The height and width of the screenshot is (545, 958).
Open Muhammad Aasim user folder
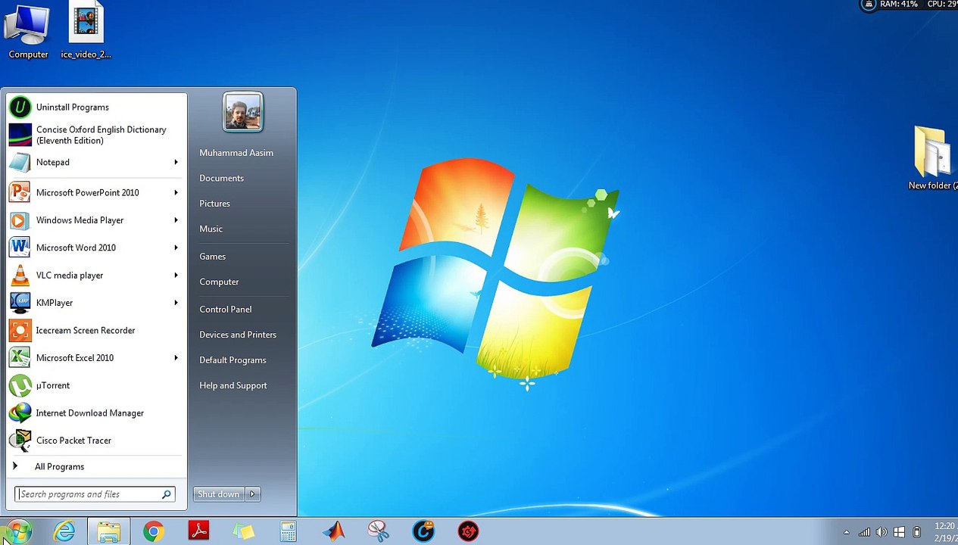coord(236,153)
